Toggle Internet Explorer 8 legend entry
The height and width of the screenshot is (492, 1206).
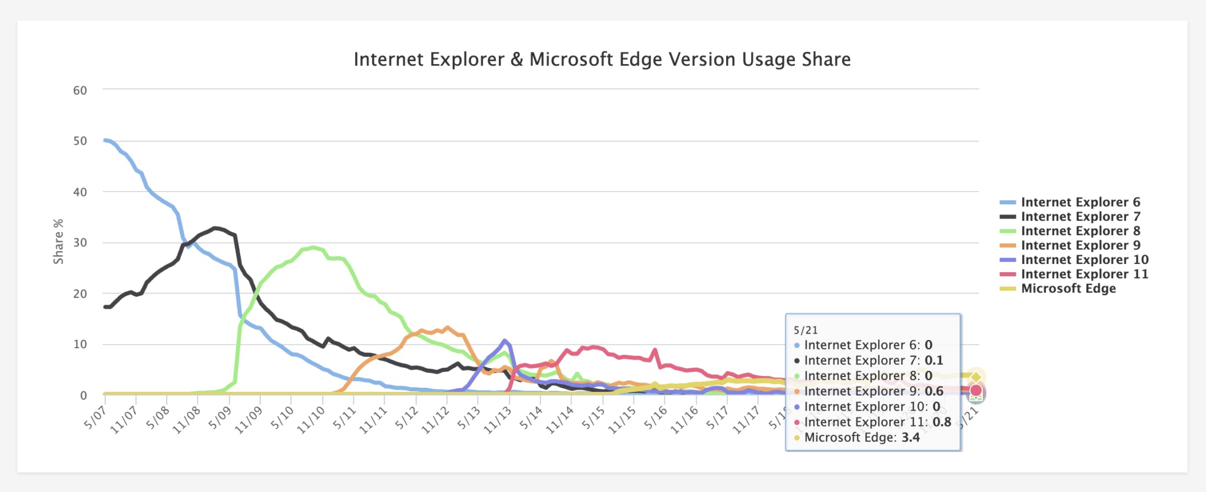[1080, 231]
